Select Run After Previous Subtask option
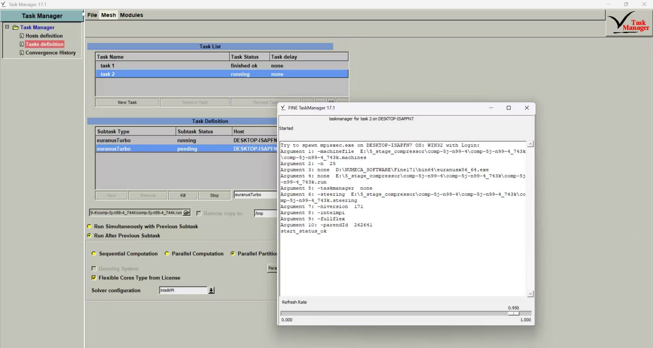Viewport: 653px width, 348px height. coord(89,235)
